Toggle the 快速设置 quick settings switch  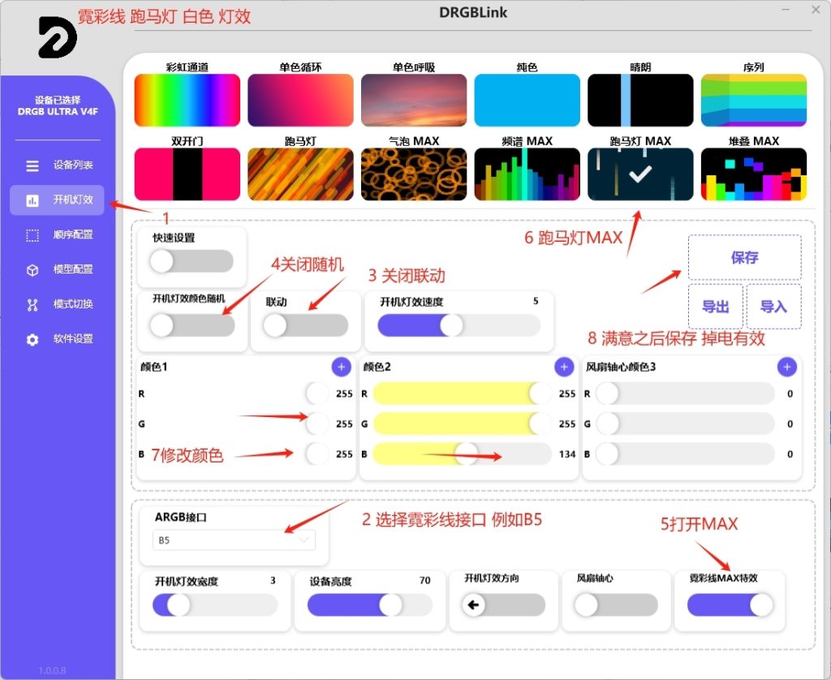[x=192, y=261]
